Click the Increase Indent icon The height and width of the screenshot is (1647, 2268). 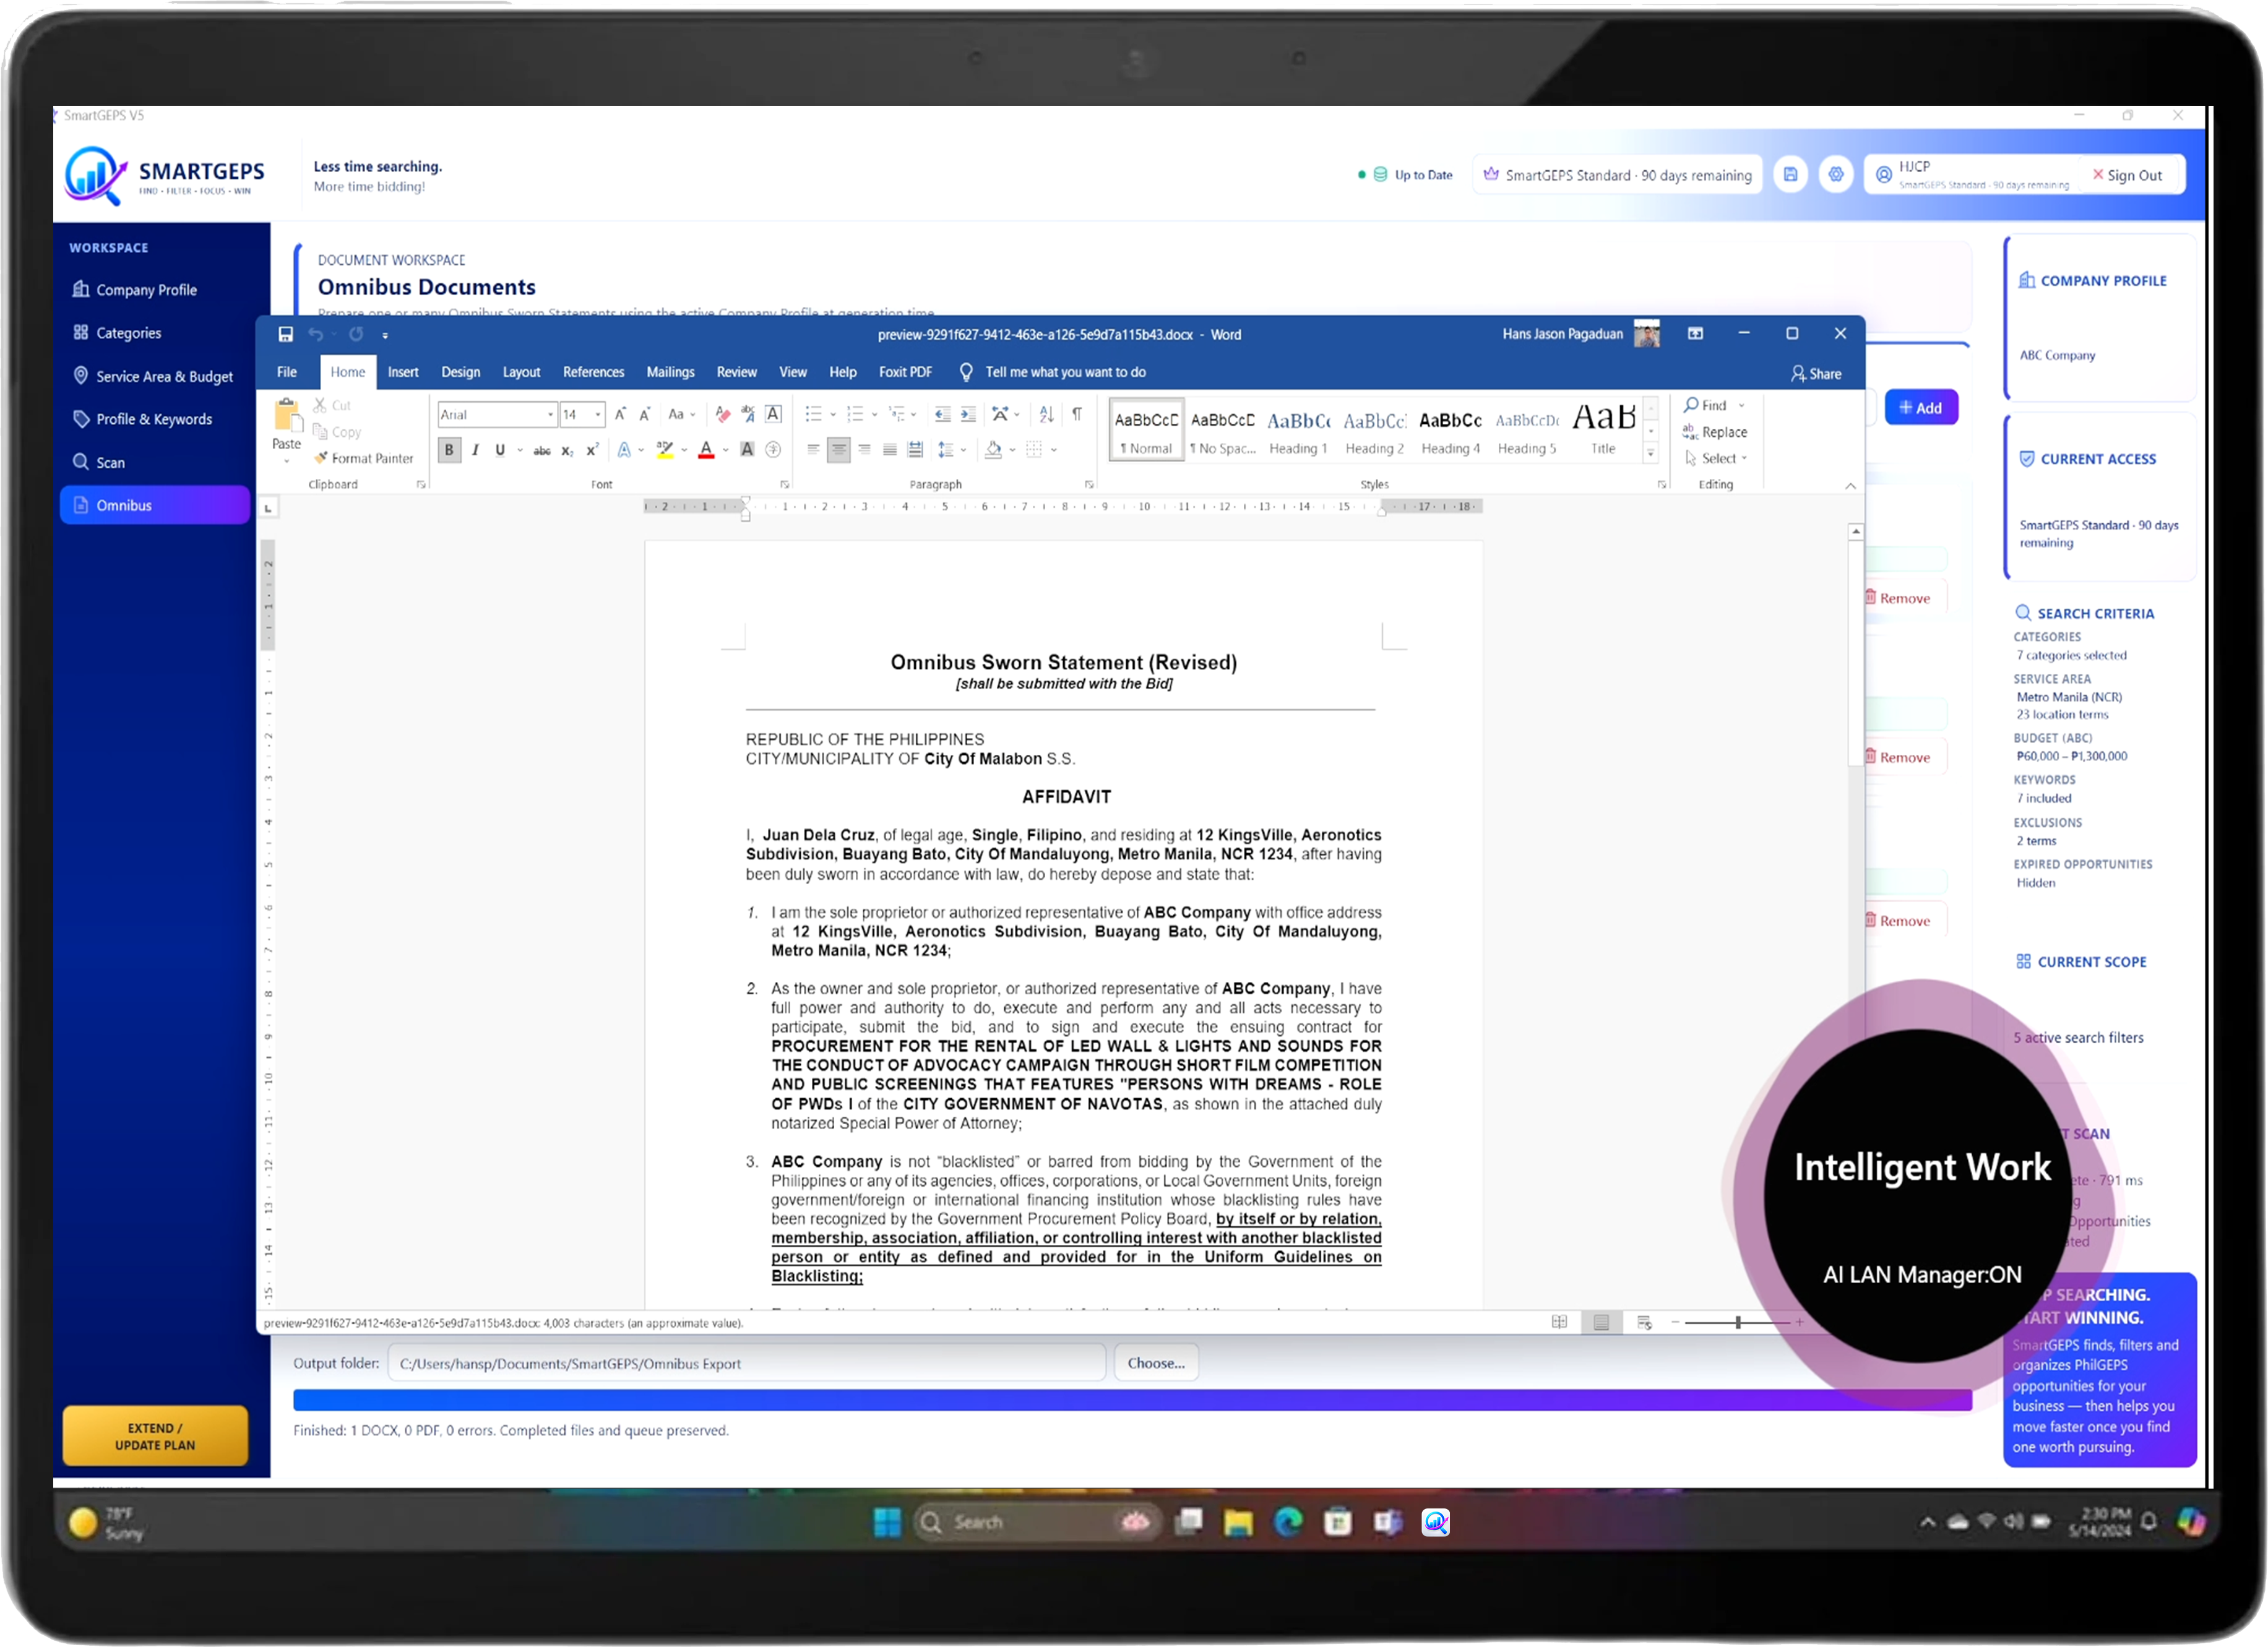click(968, 414)
